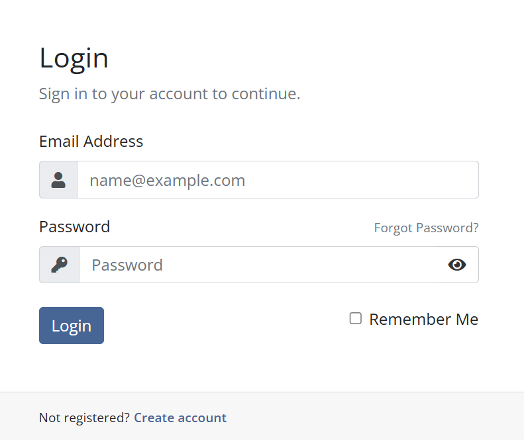The image size is (524, 440).
Task: Click the Login page heading
Action: (74, 58)
